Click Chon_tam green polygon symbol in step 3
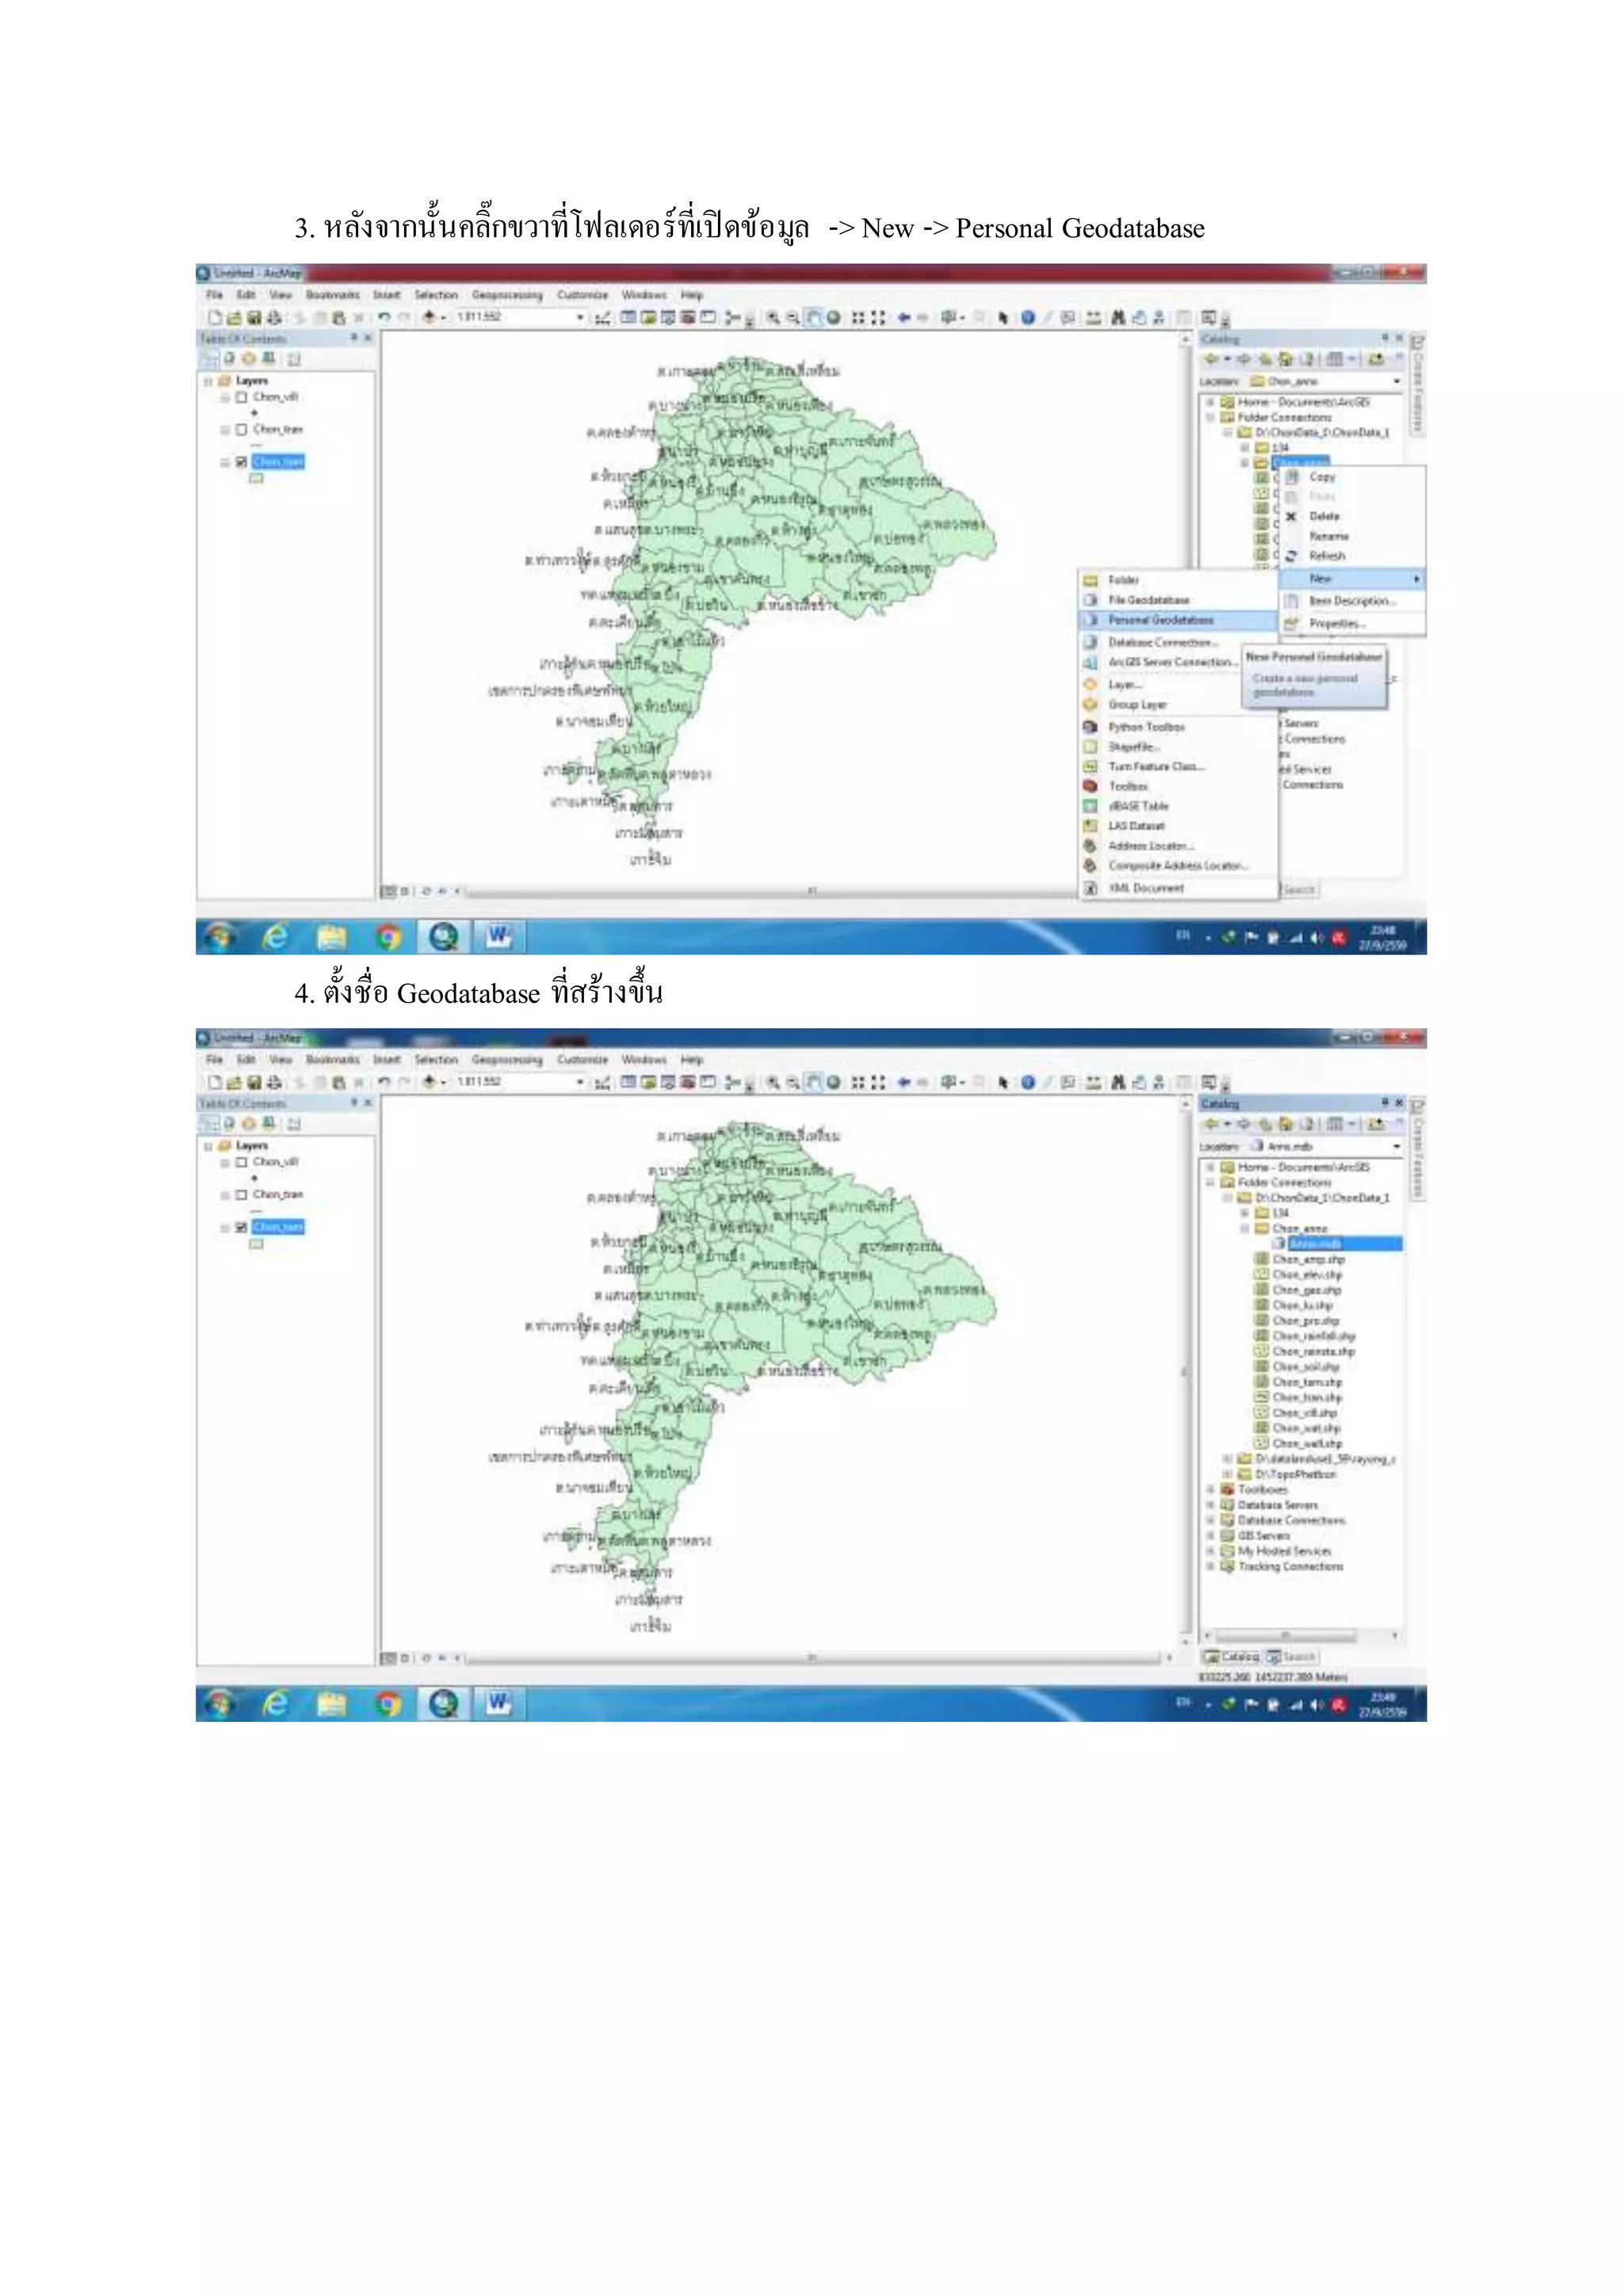 (256, 479)
